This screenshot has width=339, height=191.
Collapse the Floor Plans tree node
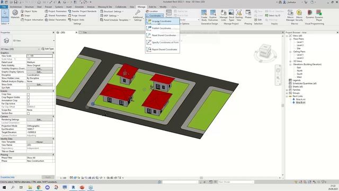290,39
